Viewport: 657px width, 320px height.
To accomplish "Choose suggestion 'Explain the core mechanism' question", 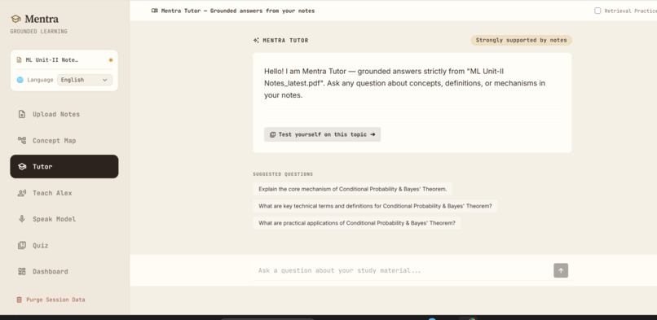I will pyautogui.click(x=352, y=189).
